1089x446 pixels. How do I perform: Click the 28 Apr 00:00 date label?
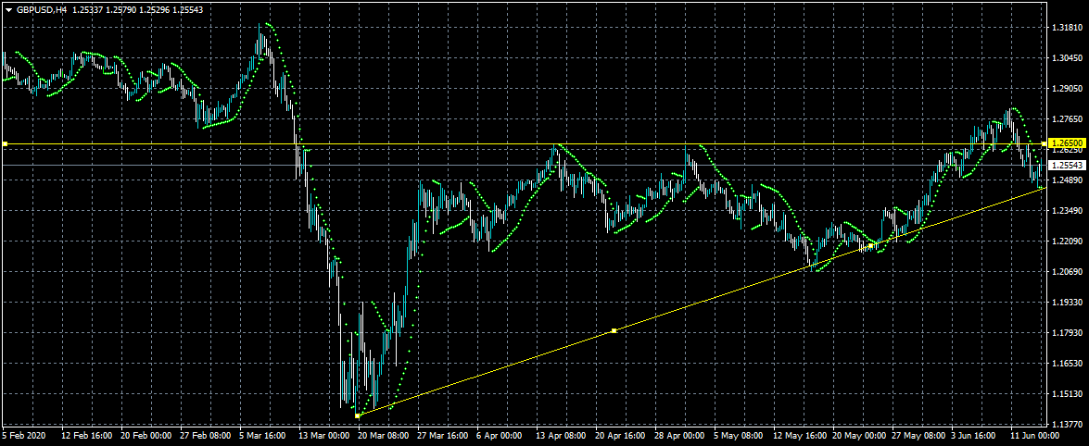click(x=679, y=437)
